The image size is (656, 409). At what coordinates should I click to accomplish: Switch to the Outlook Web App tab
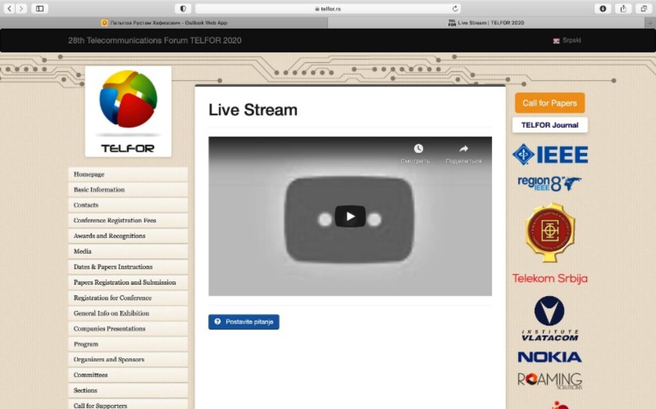click(164, 23)
